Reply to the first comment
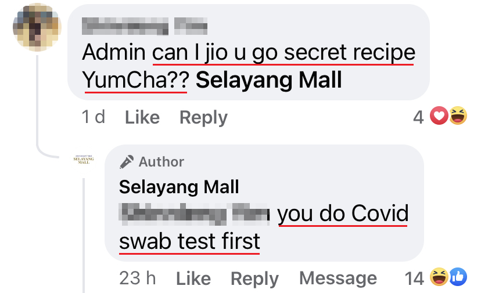 pyautogui.click(x=203, y=117)
